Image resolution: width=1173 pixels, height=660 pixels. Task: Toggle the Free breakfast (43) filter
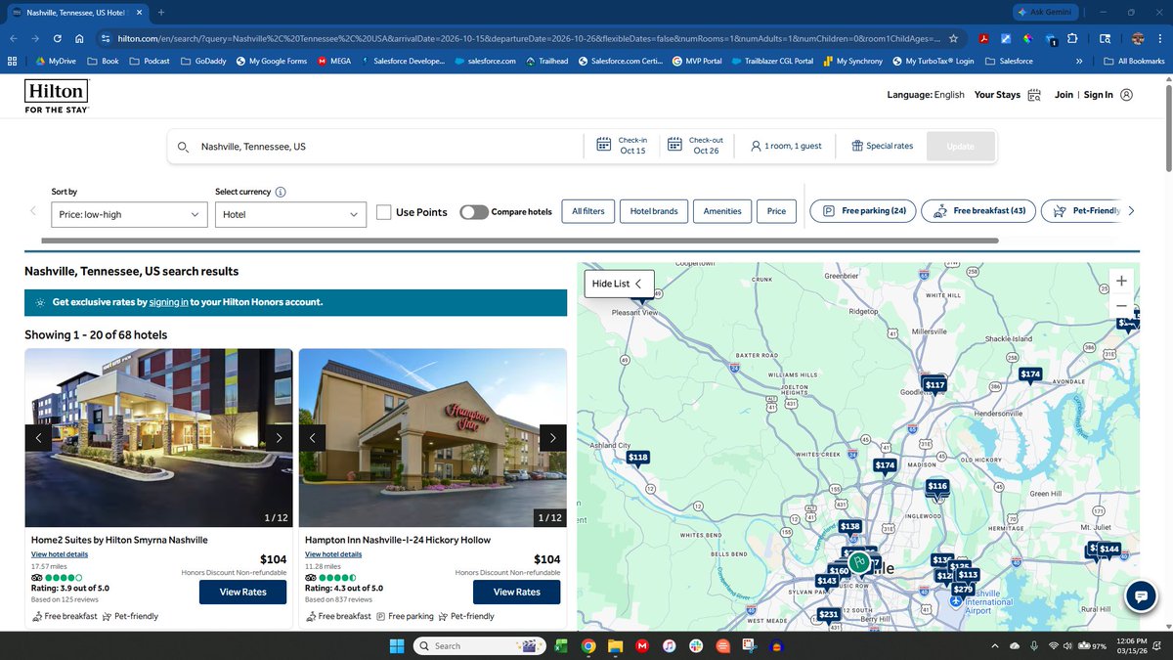click(x=979, y=211)
